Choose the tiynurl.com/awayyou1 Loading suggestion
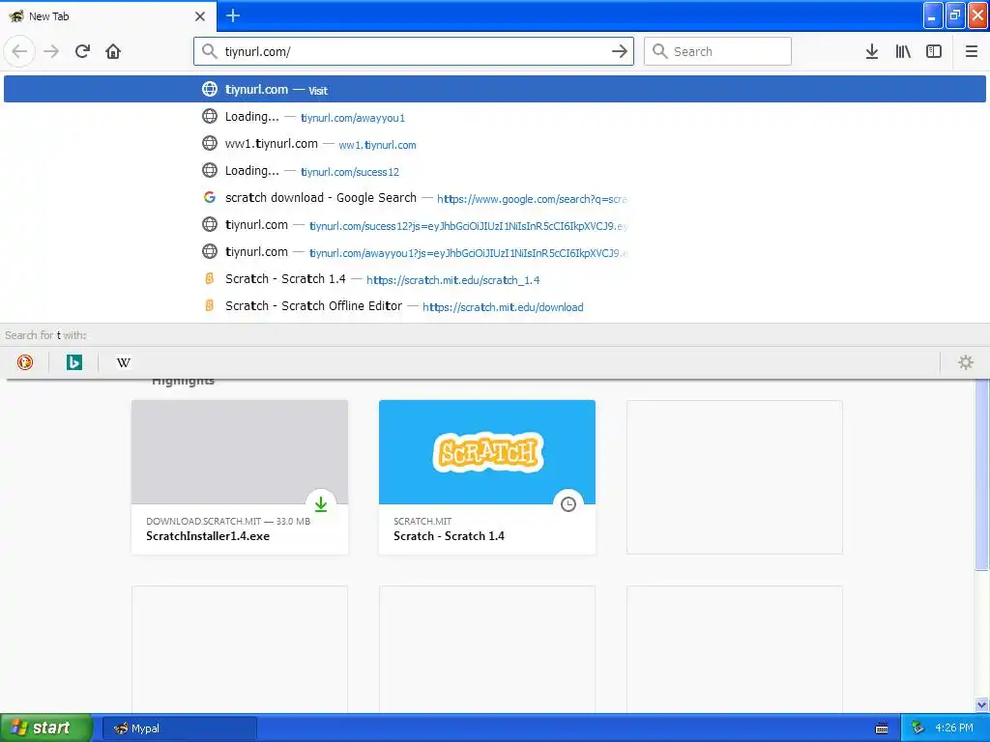Image resolution: width=990 pixels, height=742 pixels. 495,117
